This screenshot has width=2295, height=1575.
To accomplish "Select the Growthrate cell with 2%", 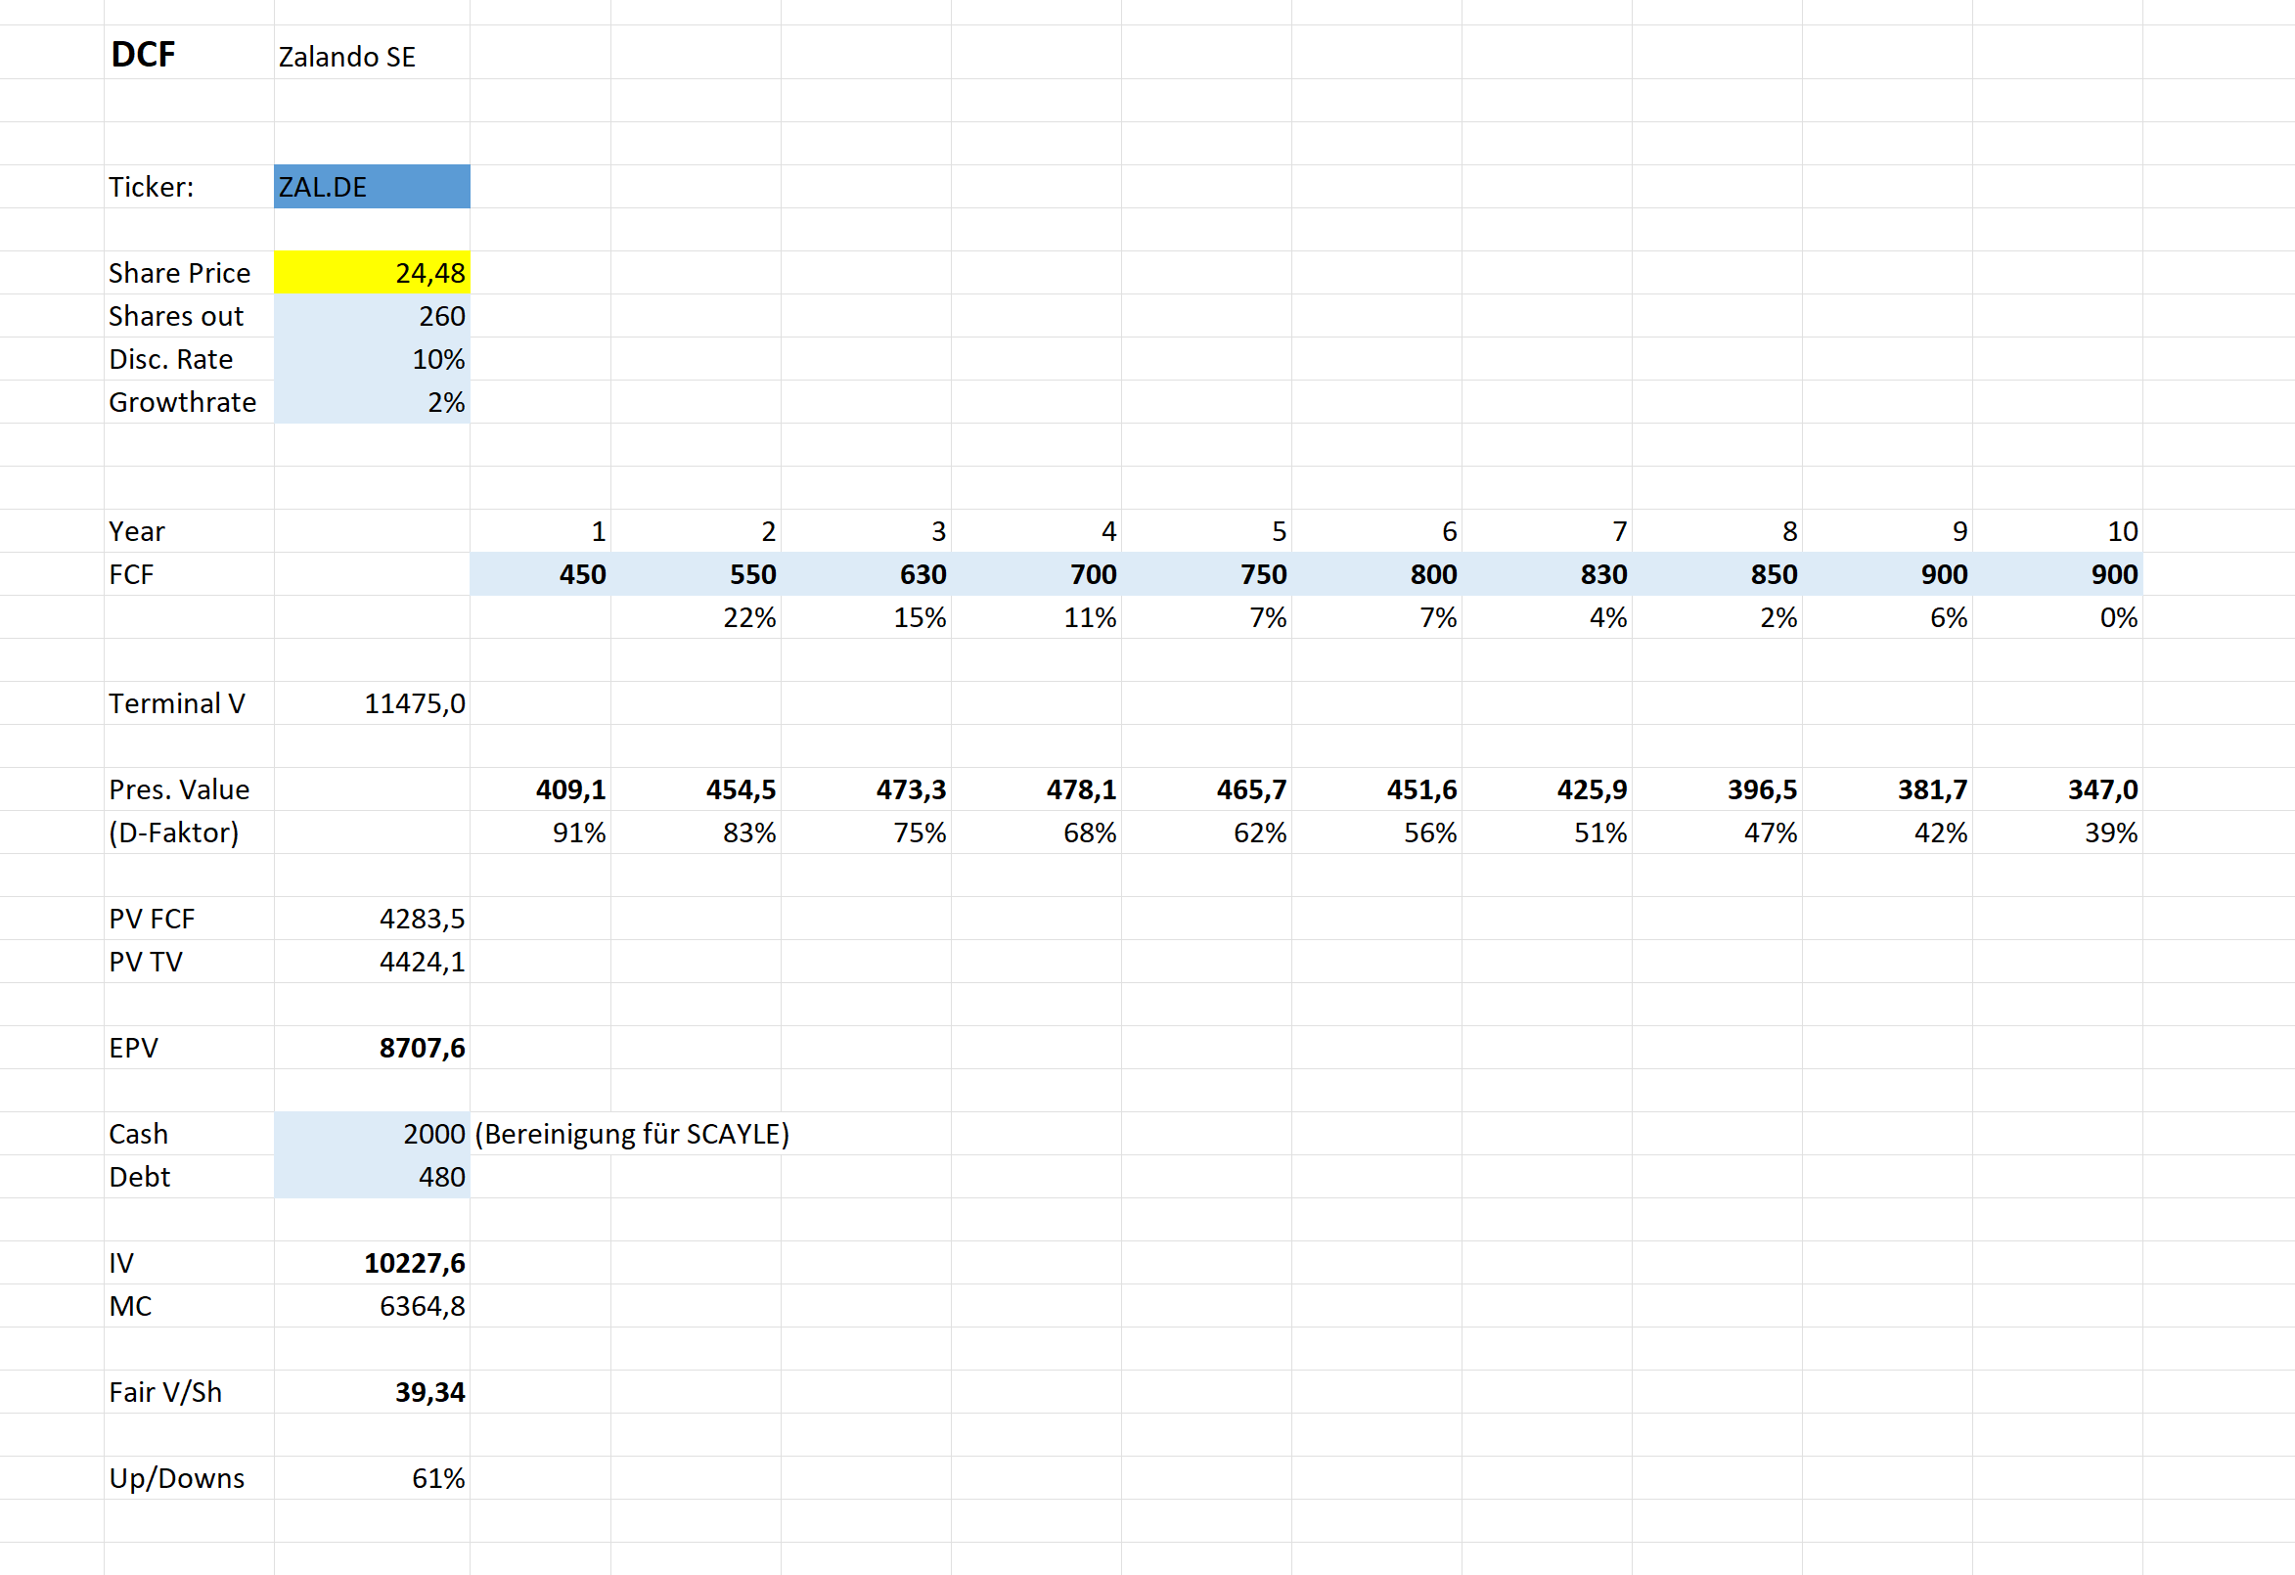I will click(x=372, y=402).
